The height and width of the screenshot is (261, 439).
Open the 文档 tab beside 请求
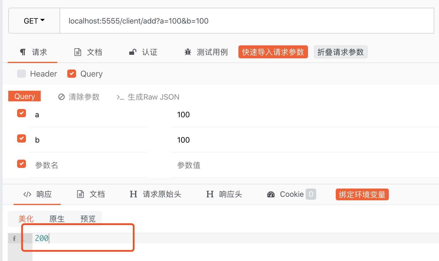[88, 52]
